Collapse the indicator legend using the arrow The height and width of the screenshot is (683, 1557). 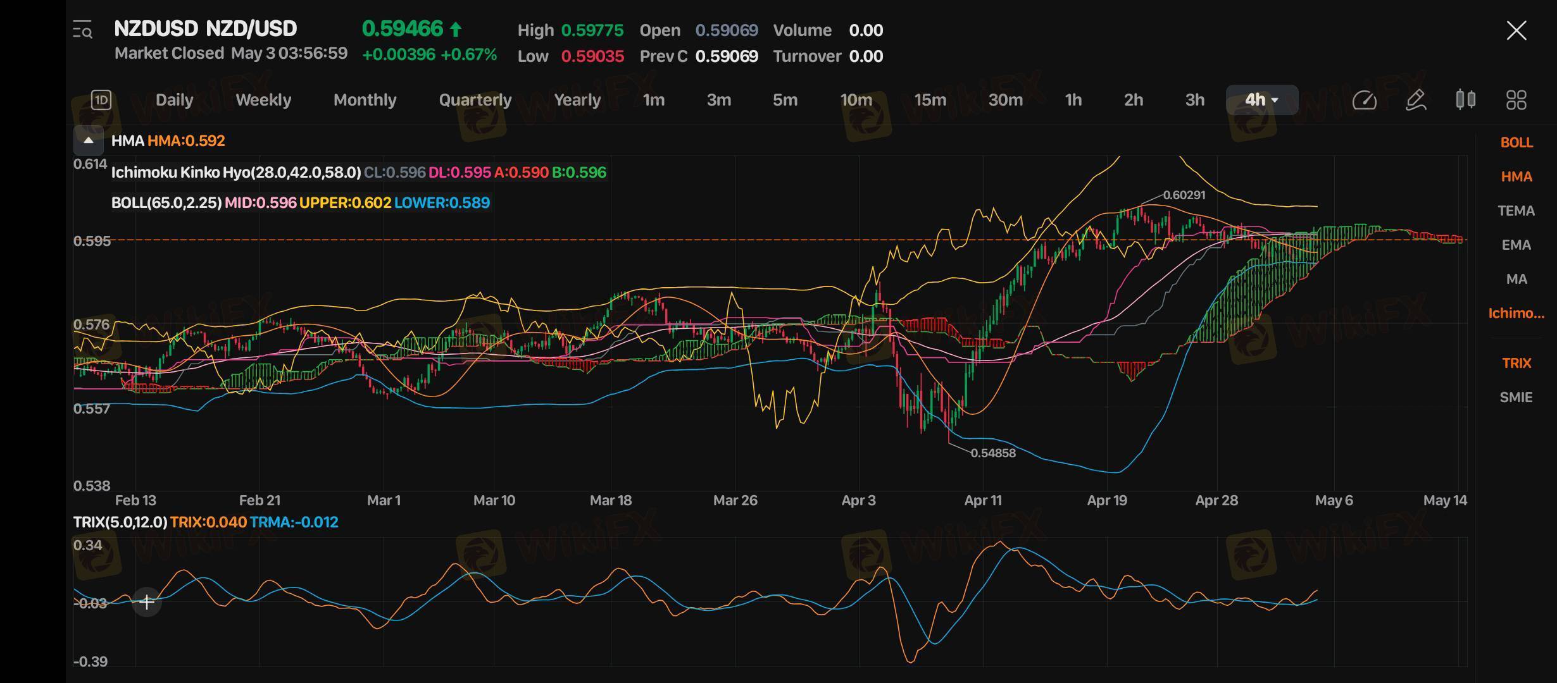click(89, 140)
